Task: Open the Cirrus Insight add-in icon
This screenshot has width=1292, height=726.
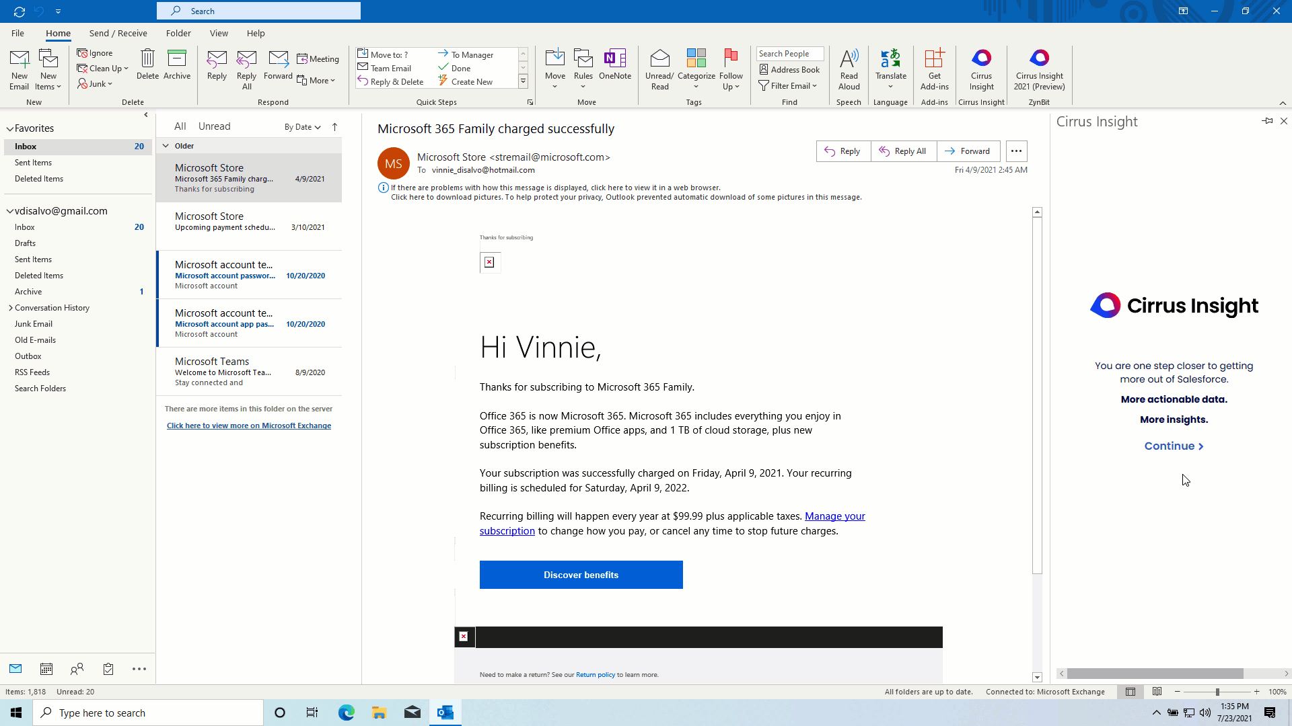Action: pos(982,58)
